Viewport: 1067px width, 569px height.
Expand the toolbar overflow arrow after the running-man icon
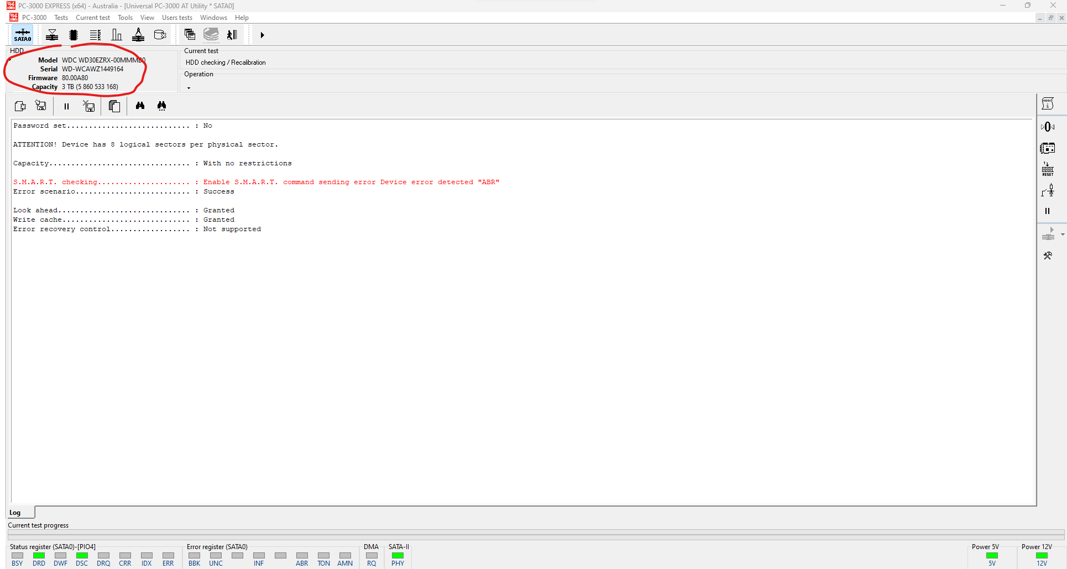click(263, 35)
